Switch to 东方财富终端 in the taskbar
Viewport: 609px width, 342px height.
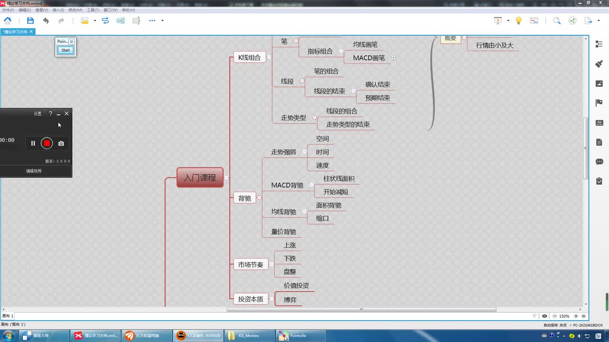tap(147, 335)
